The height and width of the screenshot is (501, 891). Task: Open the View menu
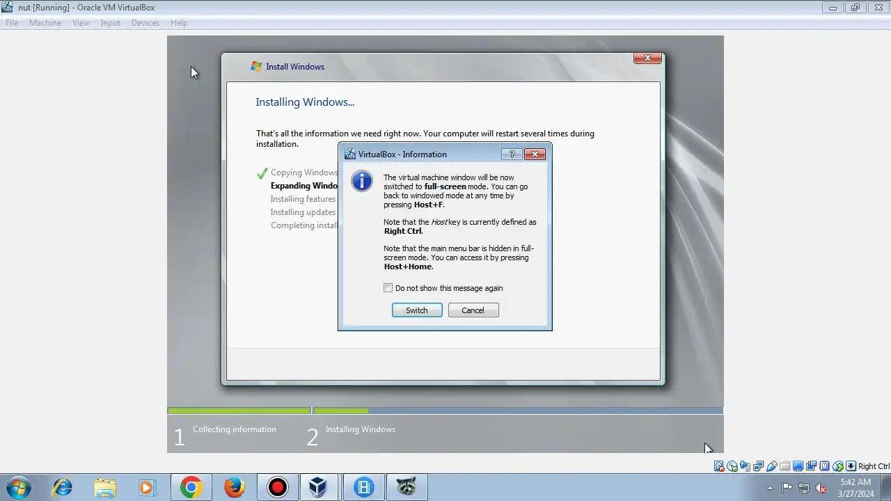click(81, 23)
